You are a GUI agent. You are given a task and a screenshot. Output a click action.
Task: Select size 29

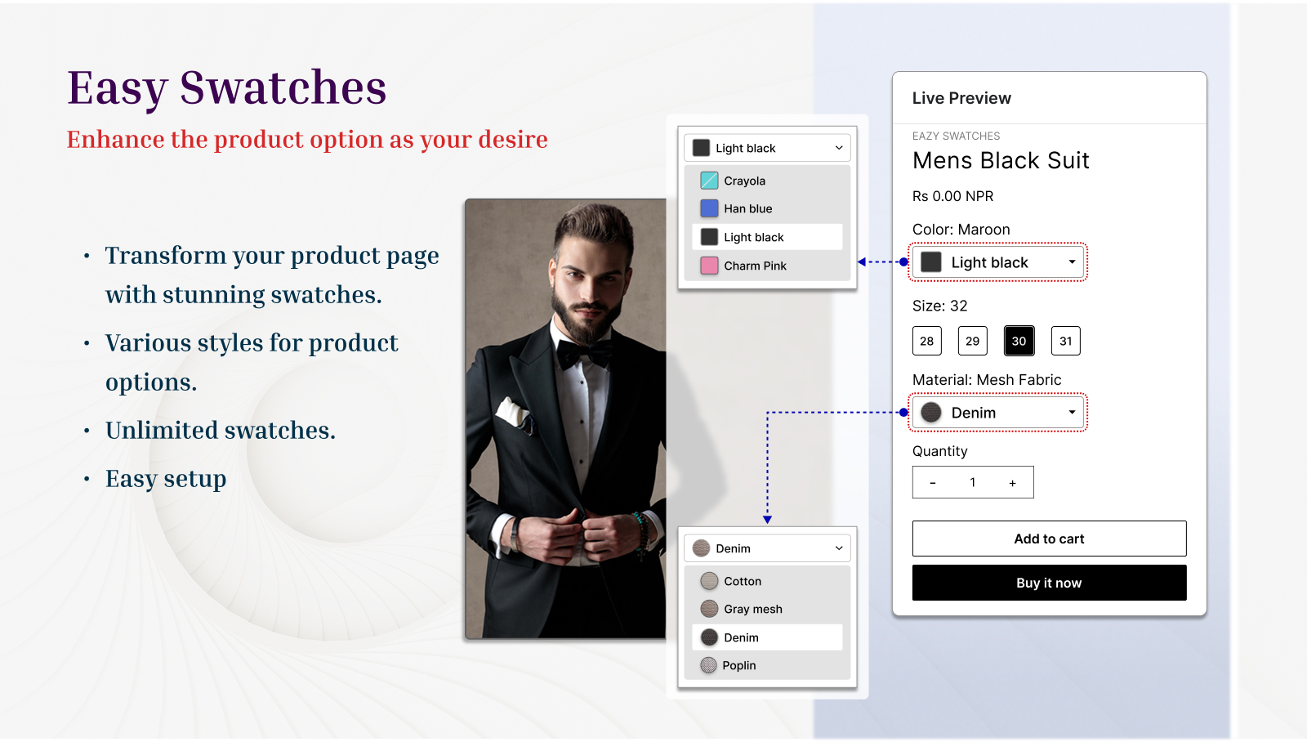click(973, 341)
